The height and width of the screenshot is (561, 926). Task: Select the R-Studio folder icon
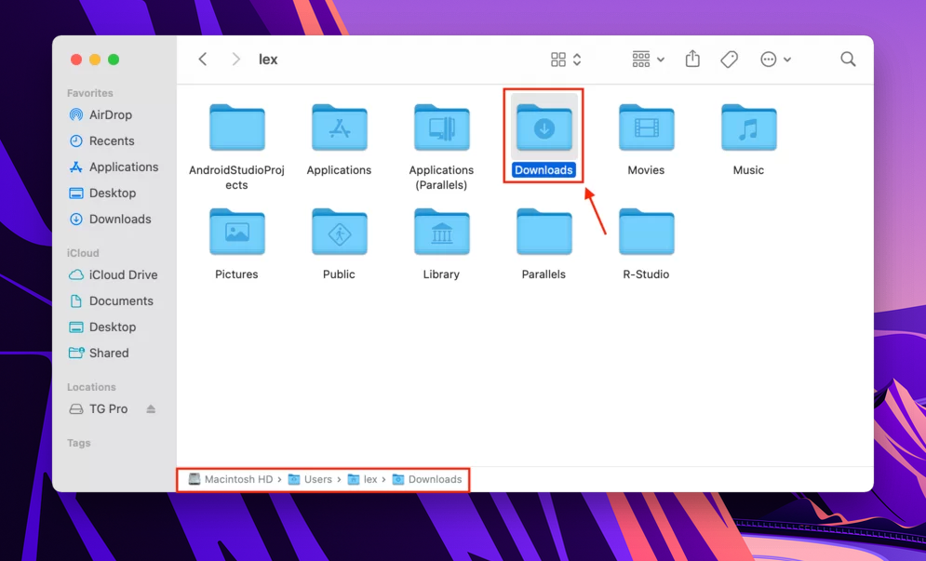click(646, 232)
